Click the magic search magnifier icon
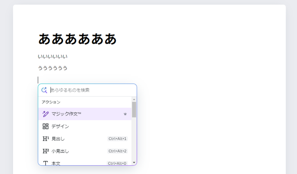The width and height of the screenshot is (297, 174). [44, 90]
